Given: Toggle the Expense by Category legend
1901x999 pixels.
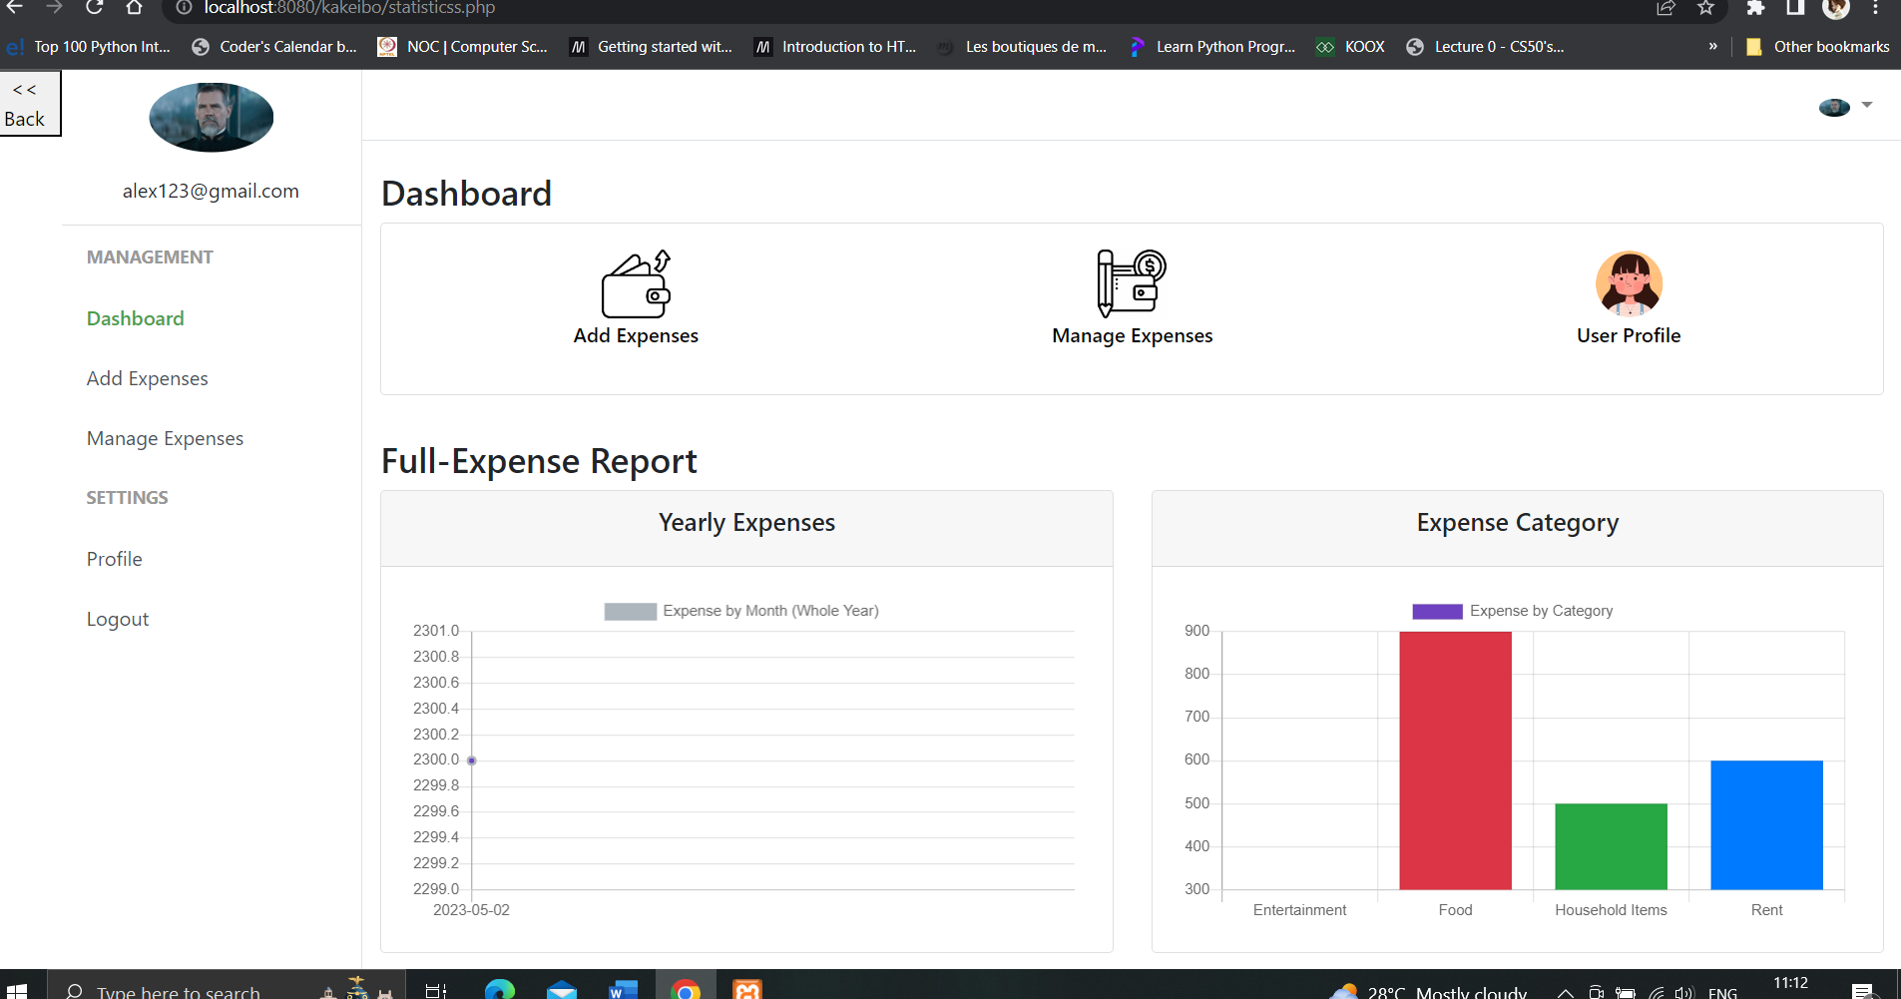Looking at the screenshot, I should point(1513,610).
